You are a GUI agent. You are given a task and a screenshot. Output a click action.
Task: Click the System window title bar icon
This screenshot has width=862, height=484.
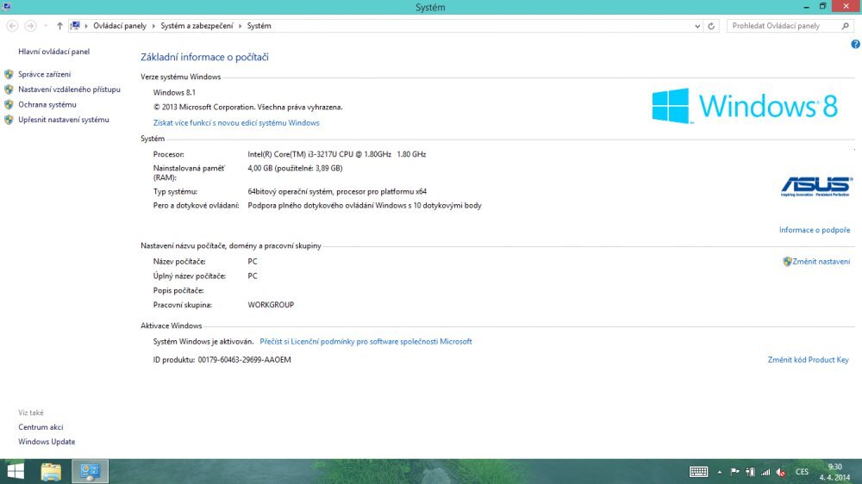(x=6, y=7)
